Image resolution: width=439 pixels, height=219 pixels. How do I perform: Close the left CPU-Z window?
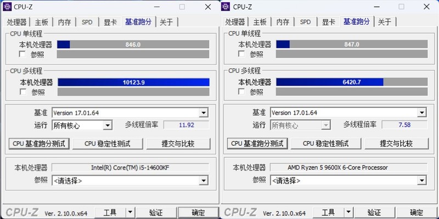[x=208, y=7]
